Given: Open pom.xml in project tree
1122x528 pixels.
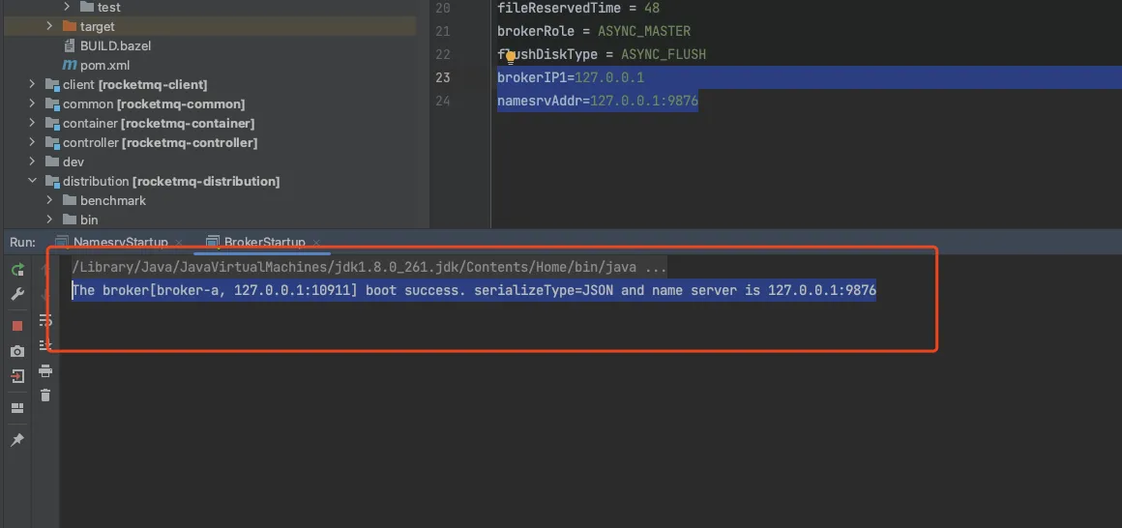Looking at the screenshot, I should click(104, 66).
